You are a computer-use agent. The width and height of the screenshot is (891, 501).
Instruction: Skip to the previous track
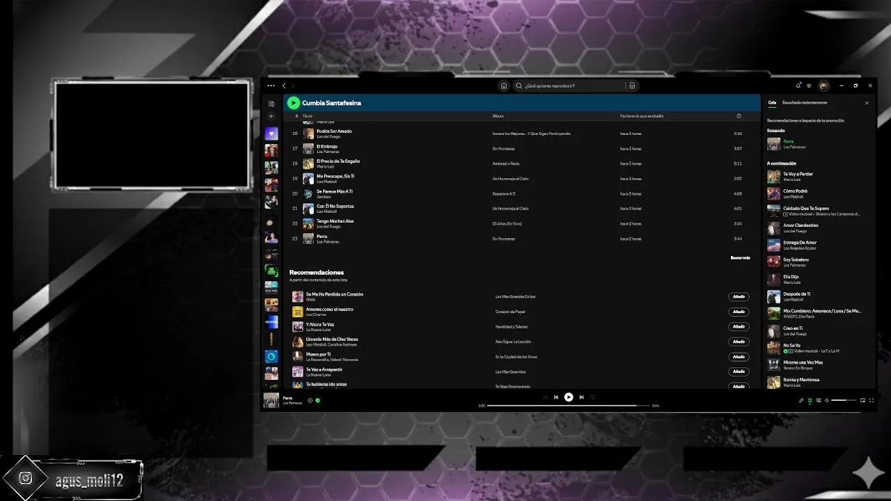[x=555, y=397]
